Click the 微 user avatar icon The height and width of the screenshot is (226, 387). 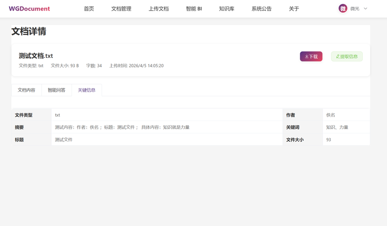(343, 9)
